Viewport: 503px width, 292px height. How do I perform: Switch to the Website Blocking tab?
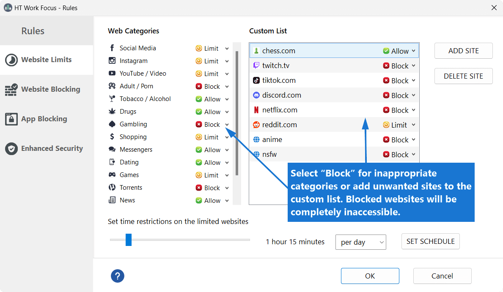click(x=47, y=90)
